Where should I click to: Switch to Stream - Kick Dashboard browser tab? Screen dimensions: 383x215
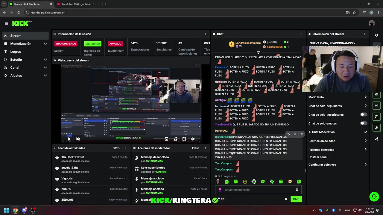pos(30,4)
